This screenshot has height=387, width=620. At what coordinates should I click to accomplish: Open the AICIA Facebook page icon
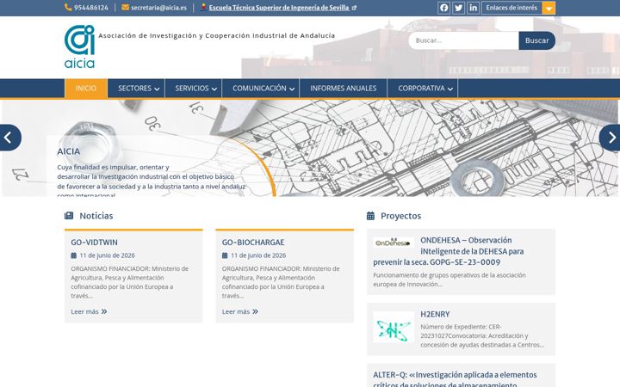pos(443,8)
